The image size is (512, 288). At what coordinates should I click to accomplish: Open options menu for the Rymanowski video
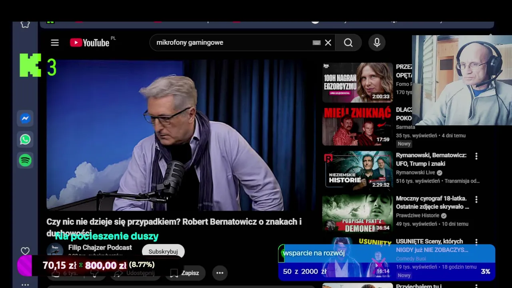point(476,156)
